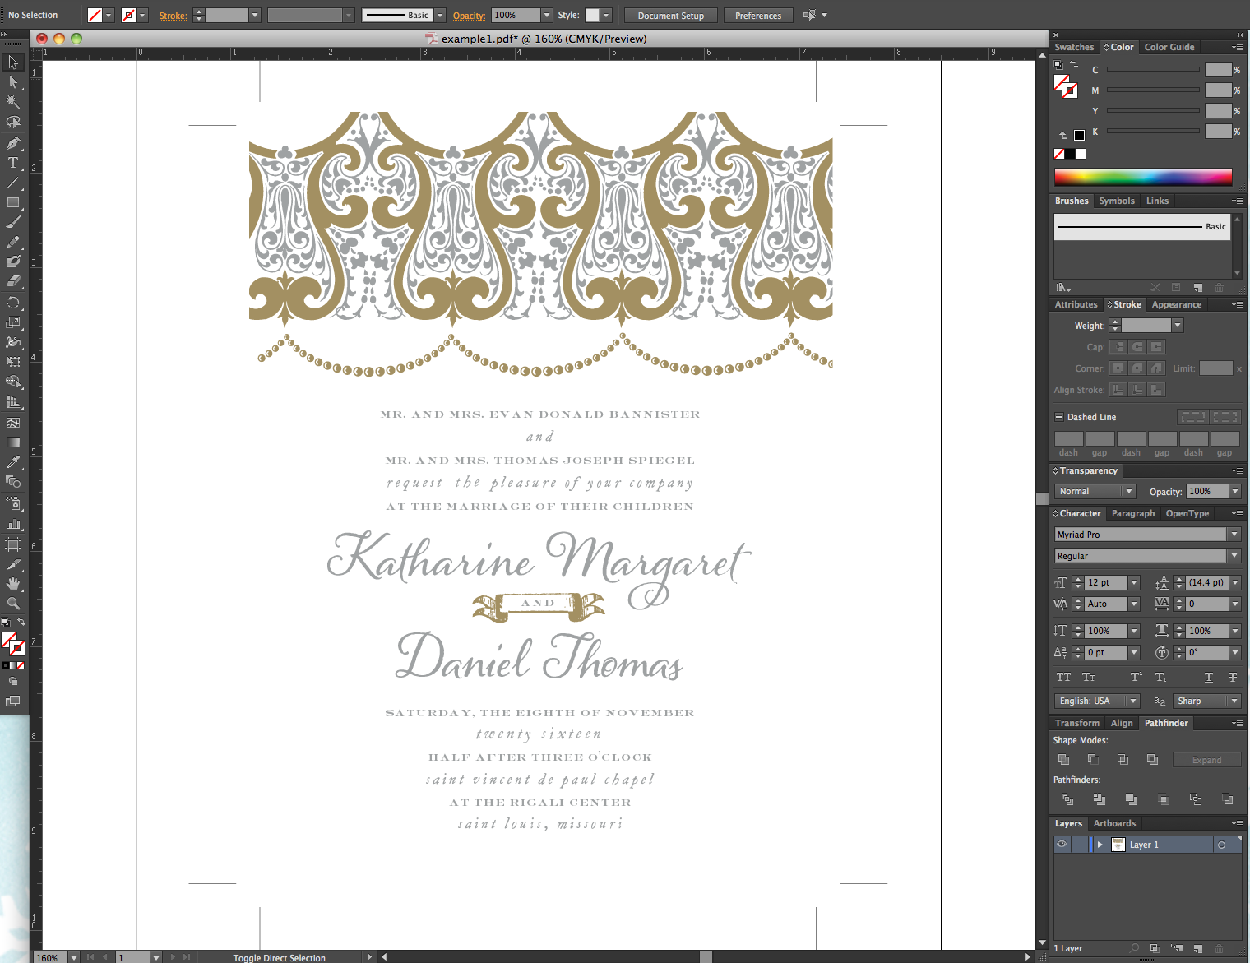This screenshot has height=963, width=1250.
Task: Select the Magic Wand tool
Action: (13, 102)
